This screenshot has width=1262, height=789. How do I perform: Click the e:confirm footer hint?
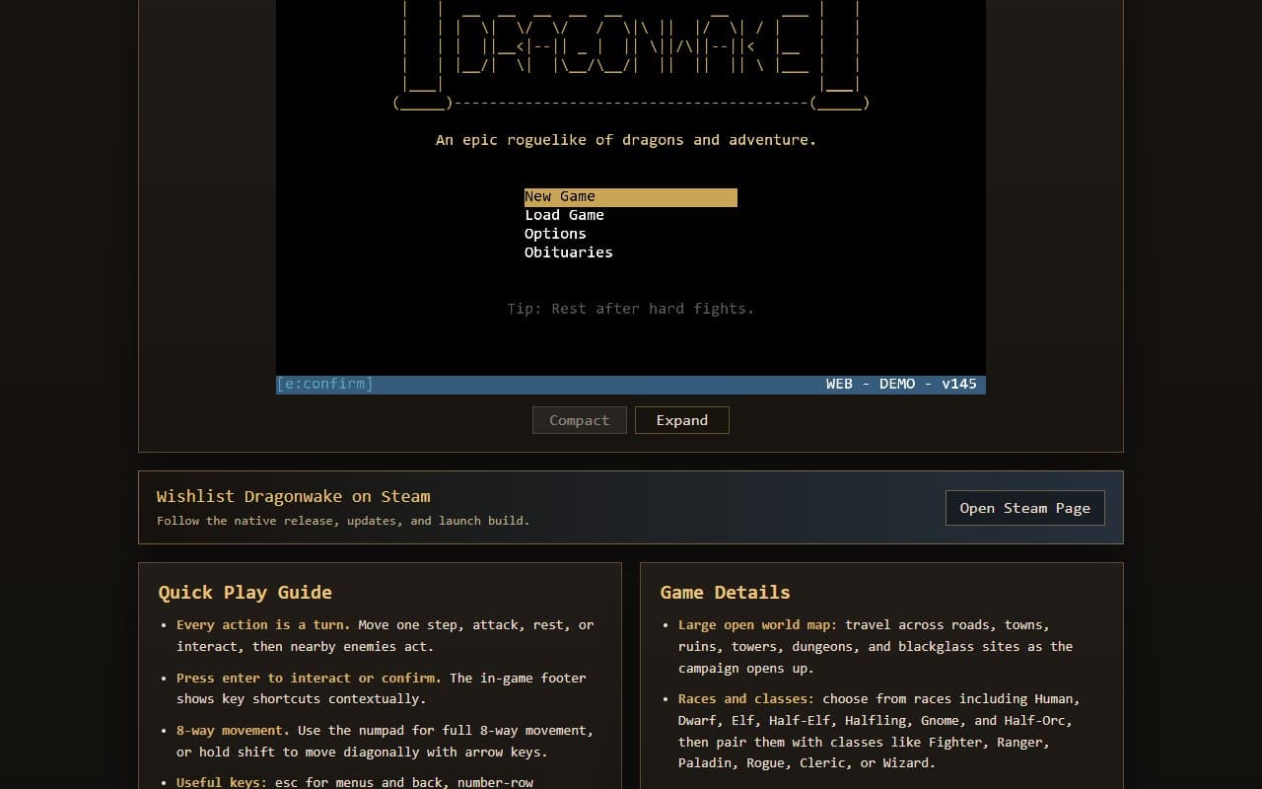click(324, 384)
